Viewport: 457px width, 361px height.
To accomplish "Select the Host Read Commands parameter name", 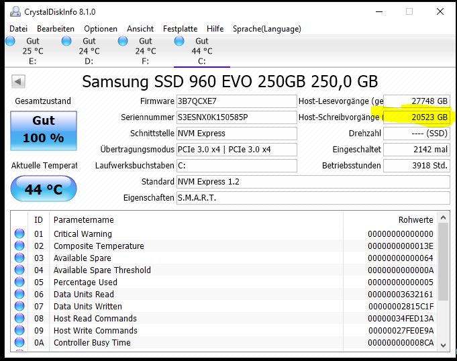I will [95, 319].
